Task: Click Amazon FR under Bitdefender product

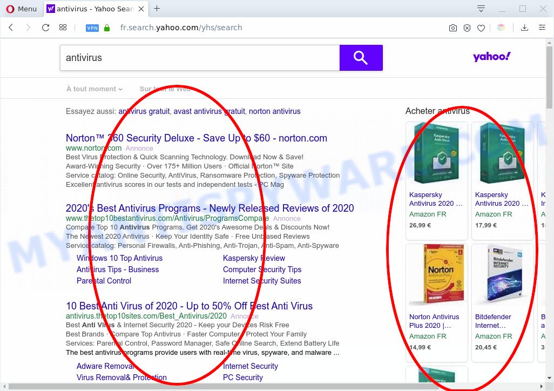Action: (x=493, y=336)
